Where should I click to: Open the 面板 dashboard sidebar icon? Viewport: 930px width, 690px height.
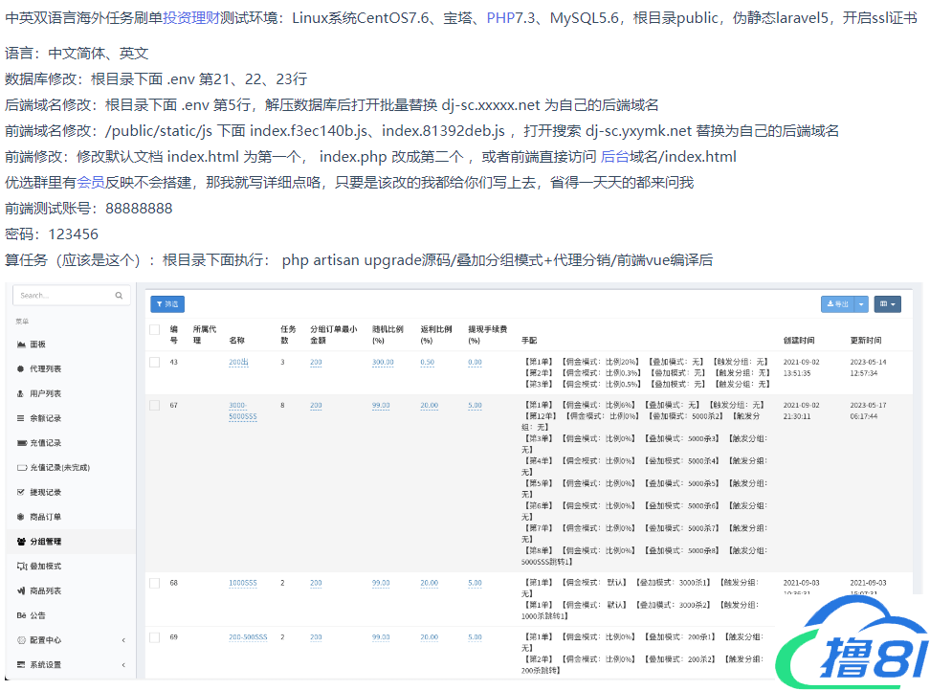pos(21,345)
